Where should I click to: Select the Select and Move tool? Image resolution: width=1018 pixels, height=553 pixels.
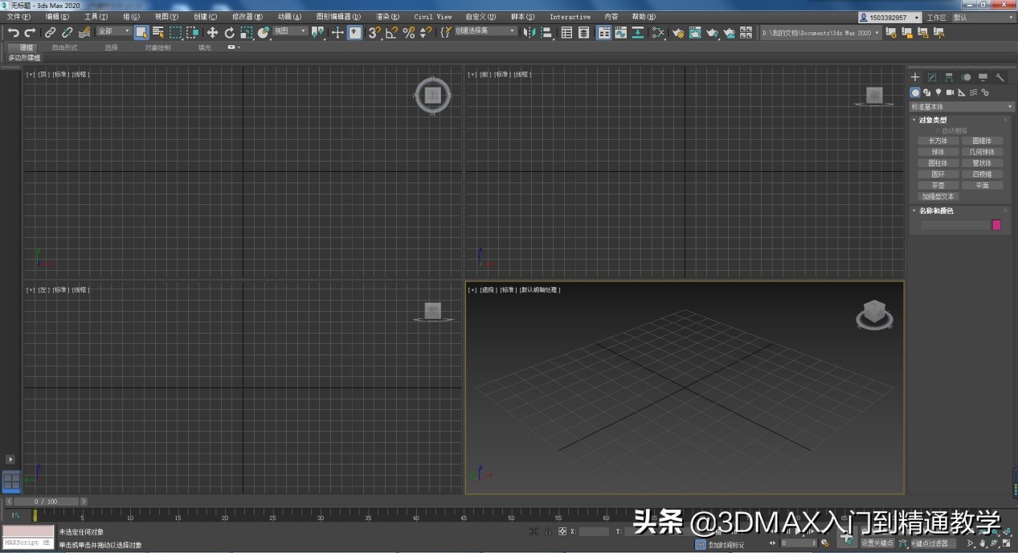pyautogui.click(x=211, y=32)
